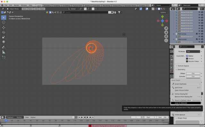205x127 pixels.
Task: Open the View Layer properties tab
Action: click(x=172, y=64)
